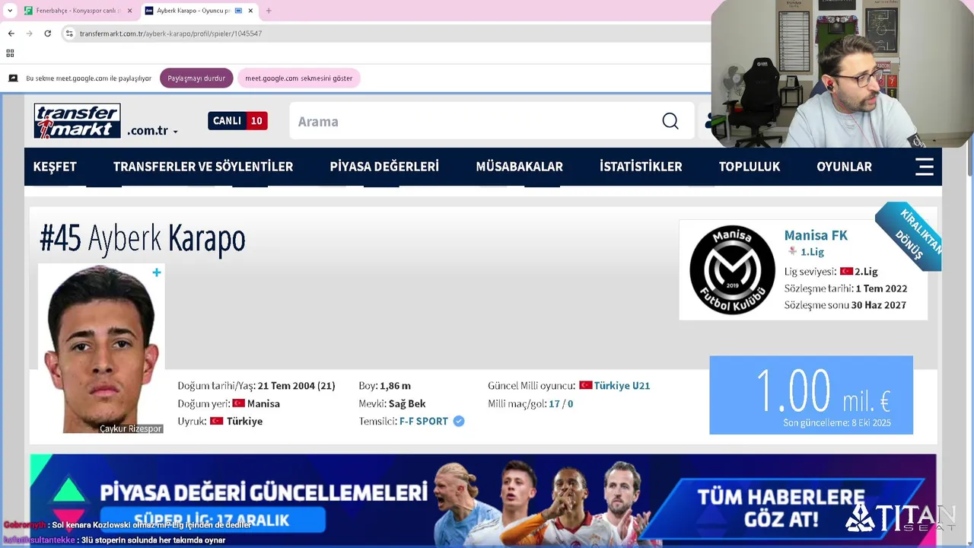Click the Turkish flag next to Manisa birthplace
974x548 pixels.
[x=239, y=403]
